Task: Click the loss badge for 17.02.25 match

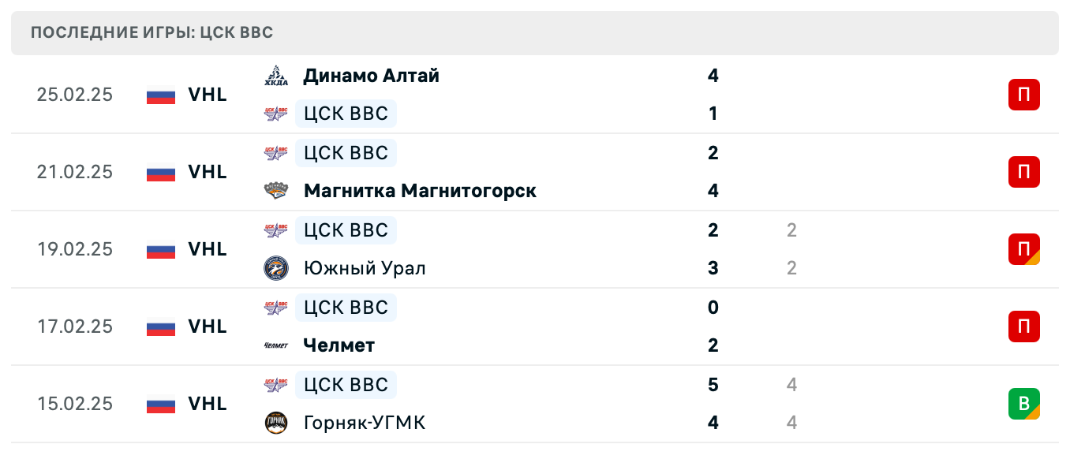Action: coord(1023,327)
